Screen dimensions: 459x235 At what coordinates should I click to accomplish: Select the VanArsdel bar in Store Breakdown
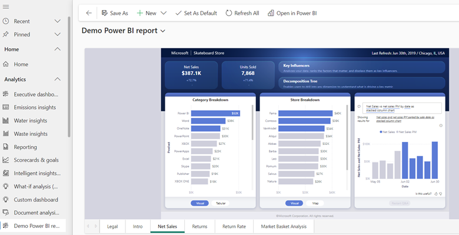coord(301,128)
